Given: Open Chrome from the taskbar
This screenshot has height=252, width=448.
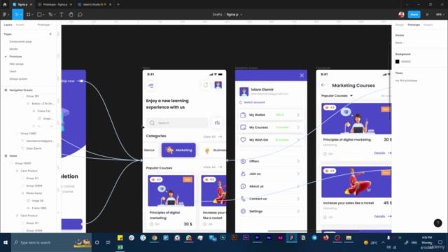Looking at the screenshot, I should point(154,238).
